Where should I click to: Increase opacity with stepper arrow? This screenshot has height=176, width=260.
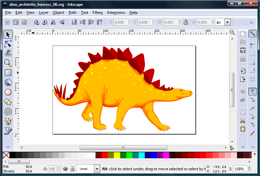(58, 167)
